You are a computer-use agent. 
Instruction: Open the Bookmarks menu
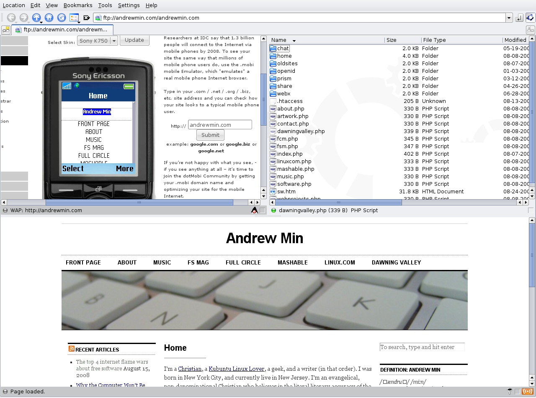(x=78, y=5)
